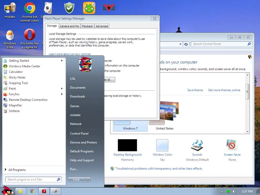Switch to the Flash Player taskbar button
Viewport: 260px width, 195px height.
[44, 191]
